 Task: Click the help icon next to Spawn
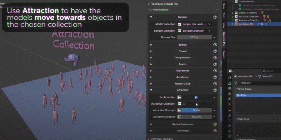pyautogui.click(x=215, y=44)
